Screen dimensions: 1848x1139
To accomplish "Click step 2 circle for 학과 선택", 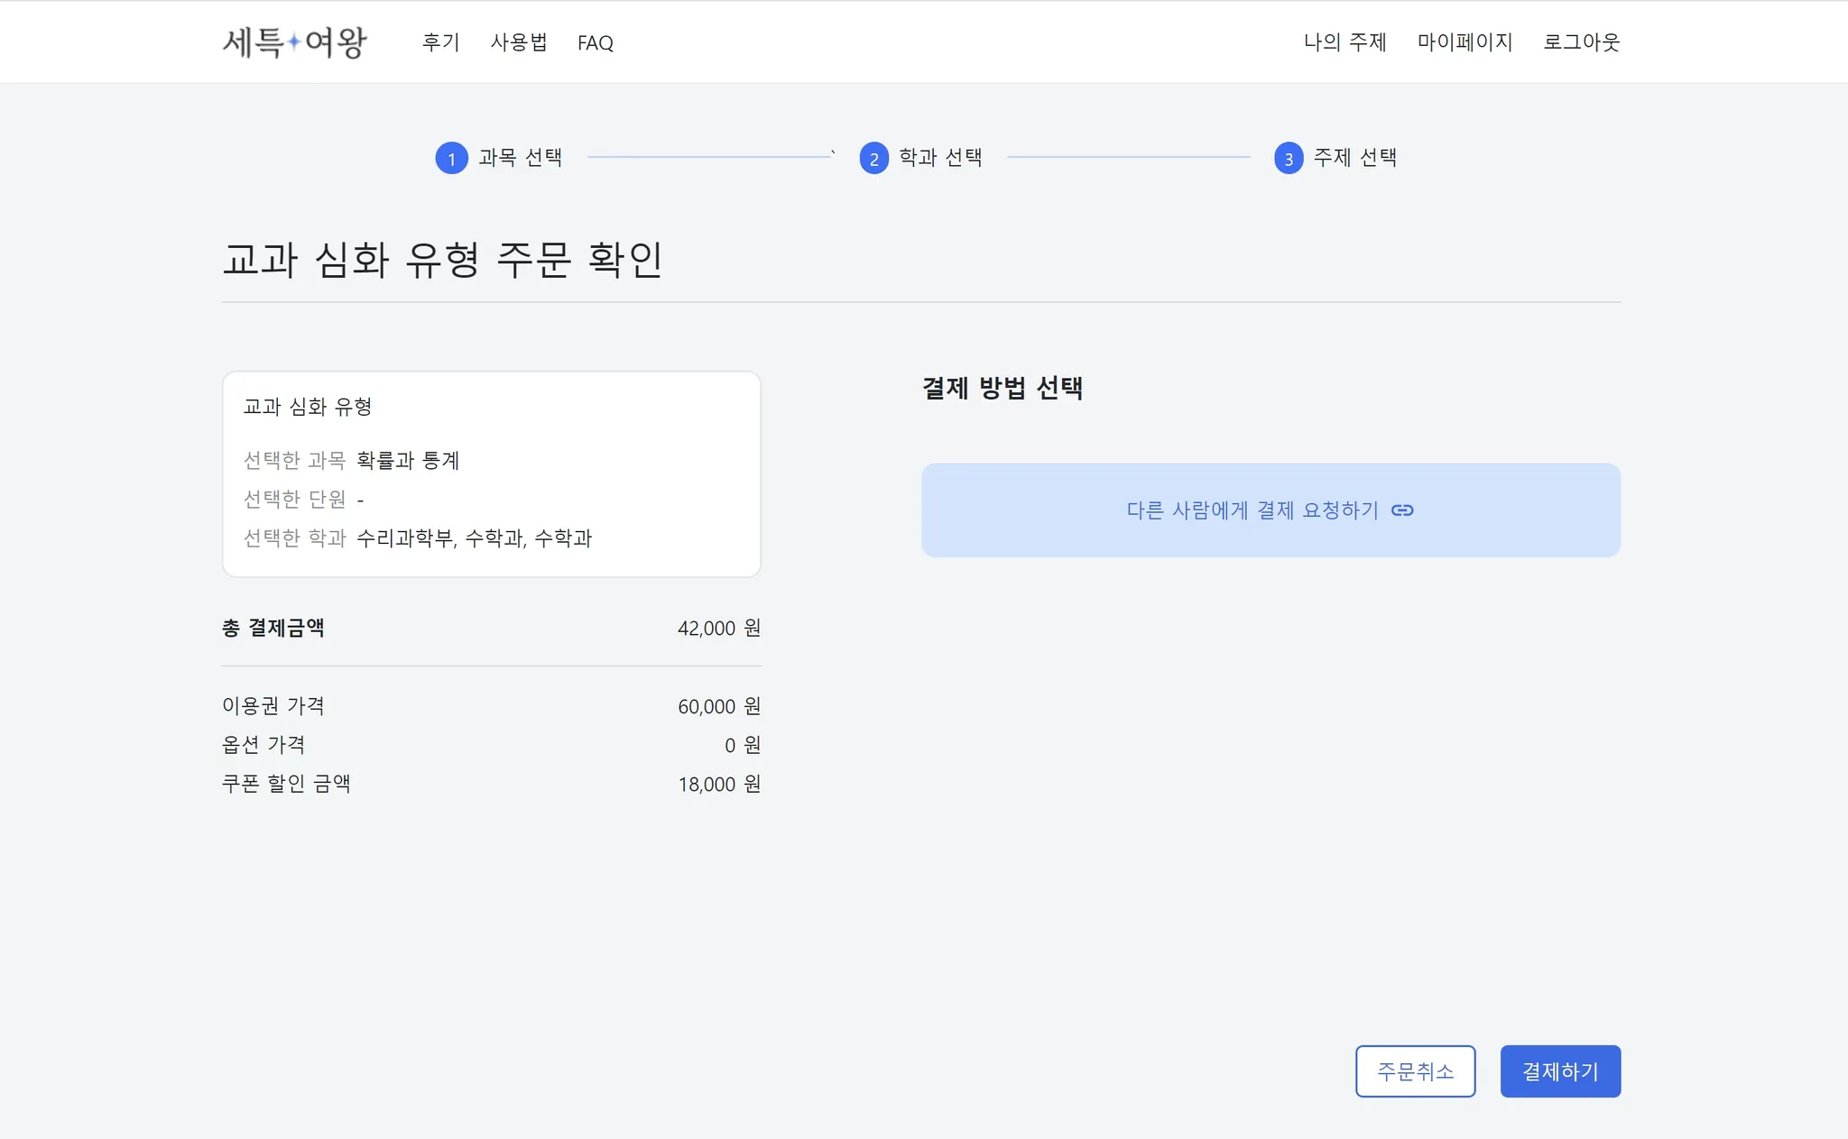I will pyautogui.click(x=873, y=158).
